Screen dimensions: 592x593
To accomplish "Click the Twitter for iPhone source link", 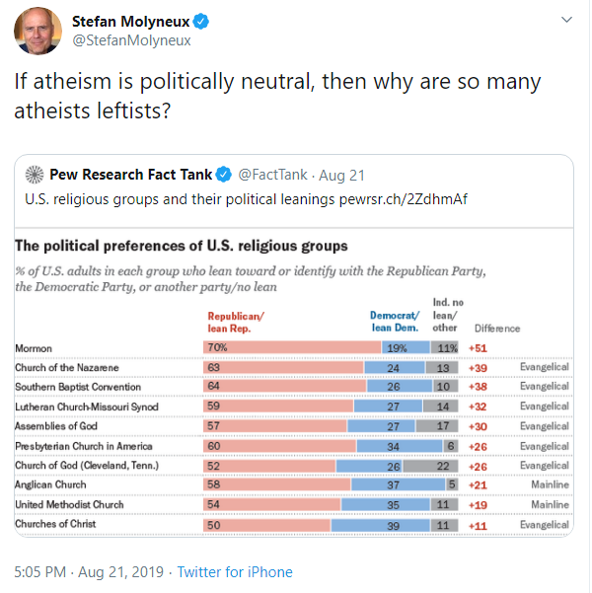I will click(x=234, y=571).
